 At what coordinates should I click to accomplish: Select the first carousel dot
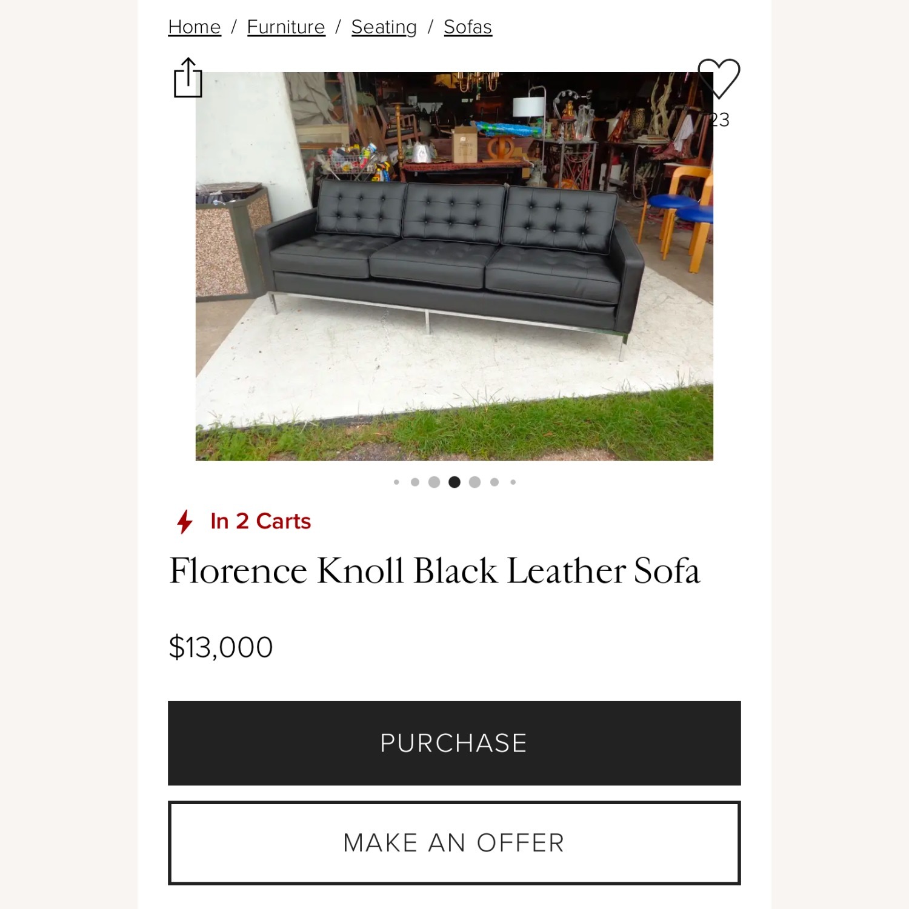[398, 481]
